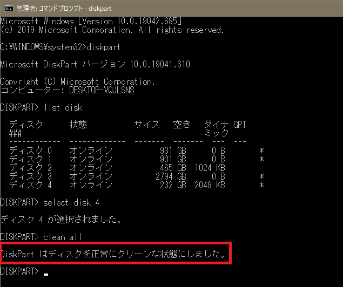Select the 'Microsoft DiskPart バージョン 10.0.19041.610' line
The image size is (343, 287).
tap(95, 64)
